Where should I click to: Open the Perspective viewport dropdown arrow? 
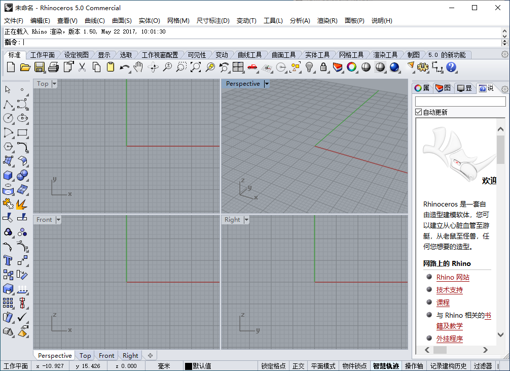pos(267,84)
